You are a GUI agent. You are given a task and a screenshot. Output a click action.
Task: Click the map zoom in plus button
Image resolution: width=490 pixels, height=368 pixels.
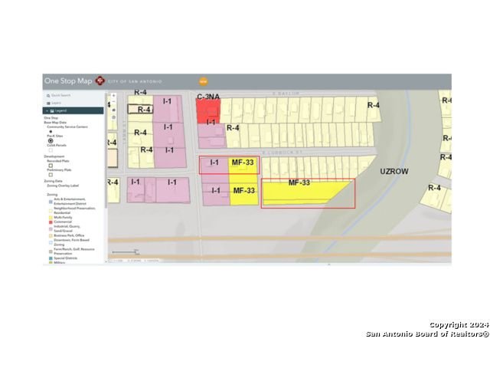114,95
